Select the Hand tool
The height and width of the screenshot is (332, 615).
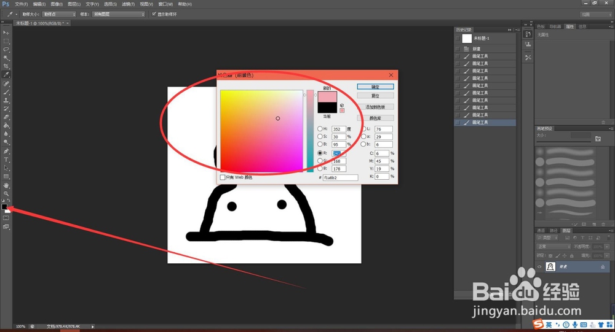click(x=6, y=185)
